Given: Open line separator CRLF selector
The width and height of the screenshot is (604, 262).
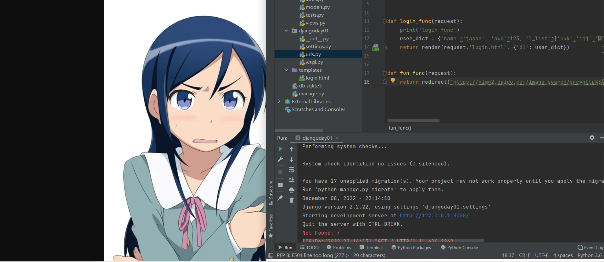Looking at the screenshot, I should pos(524,255).
